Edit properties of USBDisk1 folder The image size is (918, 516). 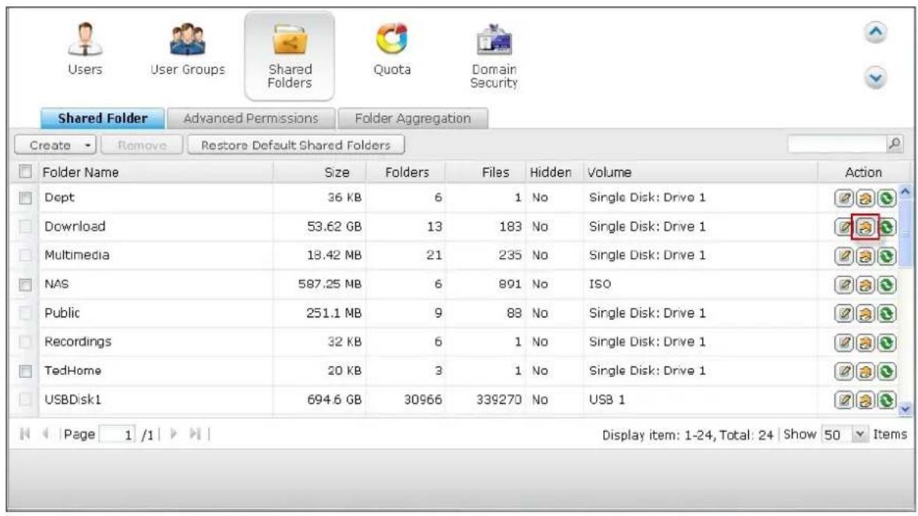point(844,400)
